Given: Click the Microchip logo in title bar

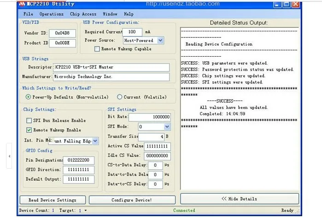Looking at the screenshot, I should pyautogui.click(x=22, y=4).
